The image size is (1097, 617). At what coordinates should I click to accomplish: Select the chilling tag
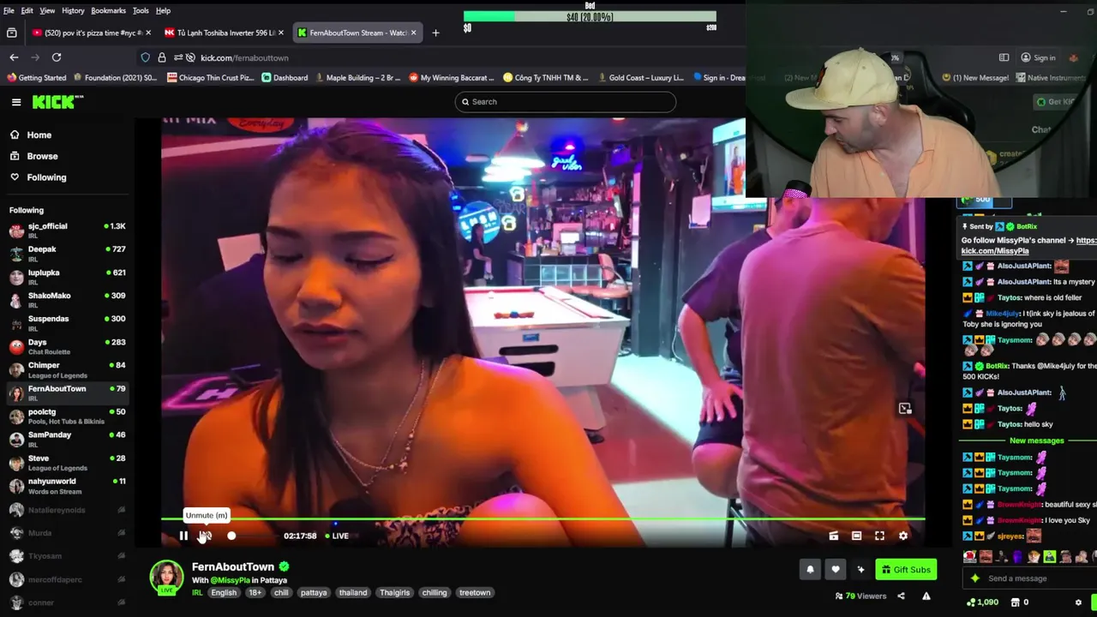coord(435,593)
